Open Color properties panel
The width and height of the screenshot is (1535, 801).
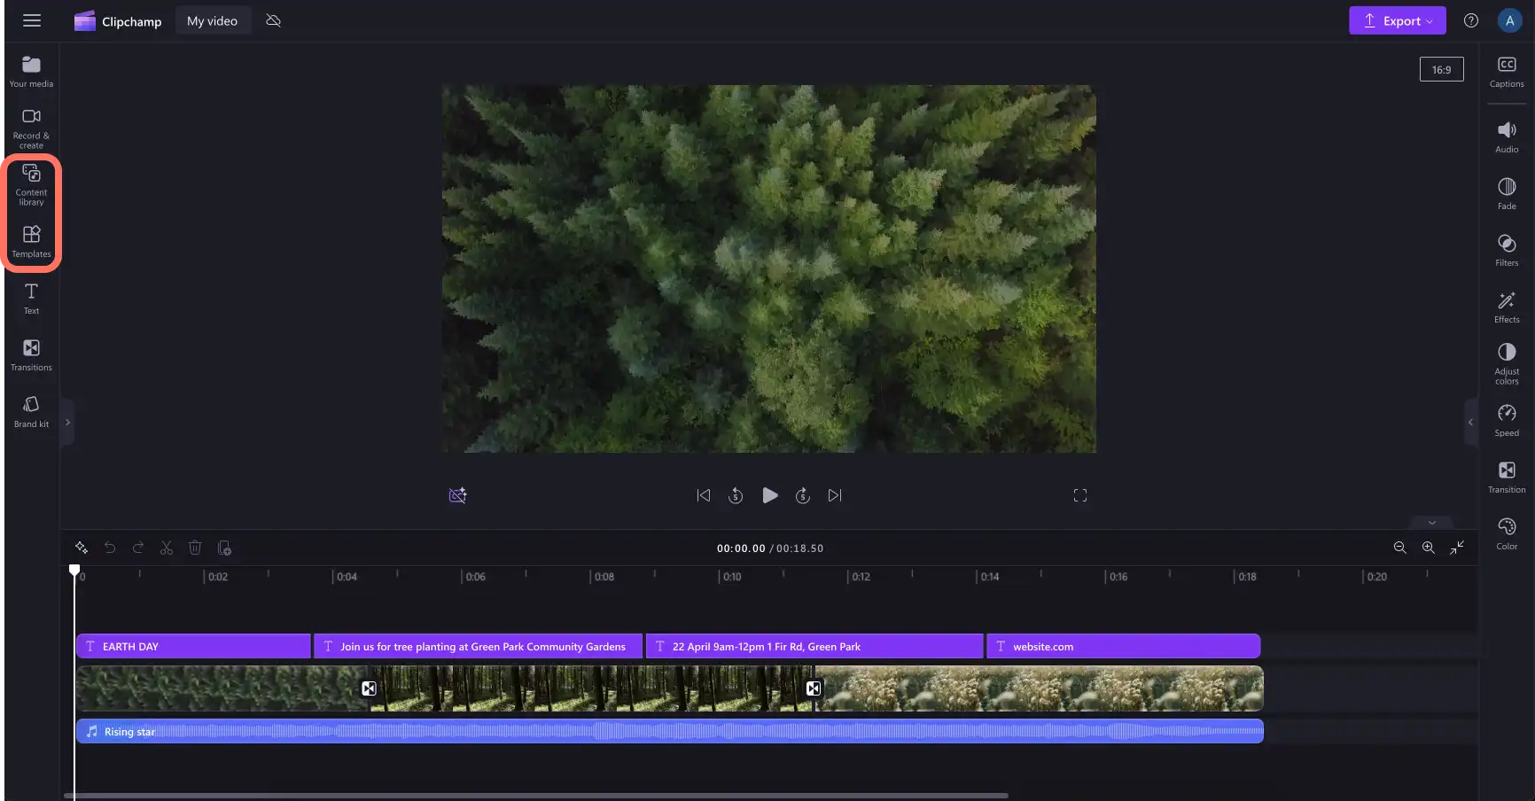(1507, 534)
